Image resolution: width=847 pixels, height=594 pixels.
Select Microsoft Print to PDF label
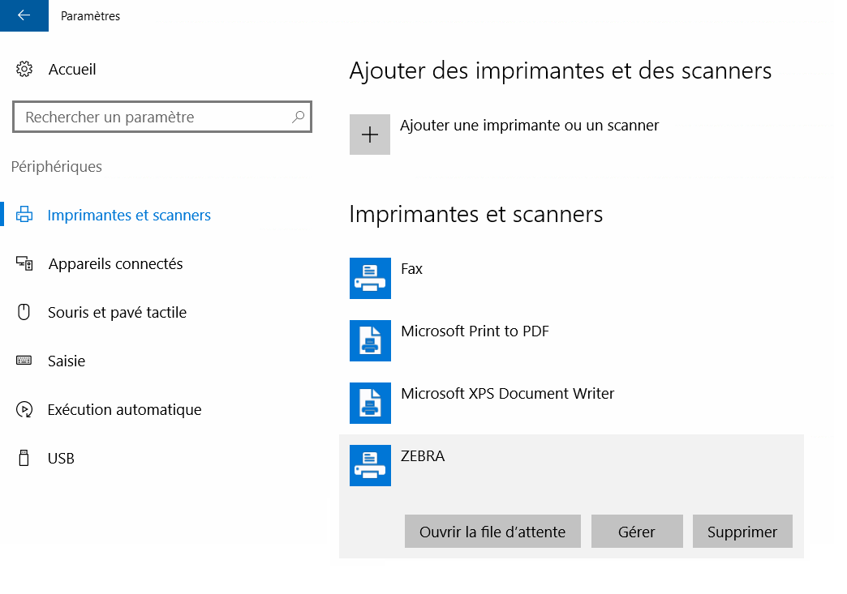[475, 331]
